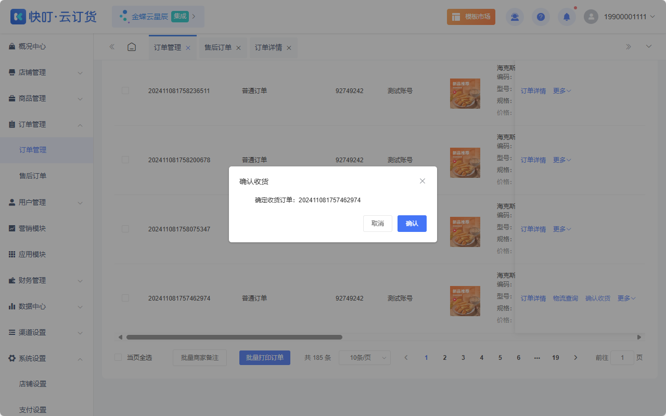The width and height of the screenshot is (666, 416).
Task: Switch to the 订单详情 tab
Action: pos(268,47)
